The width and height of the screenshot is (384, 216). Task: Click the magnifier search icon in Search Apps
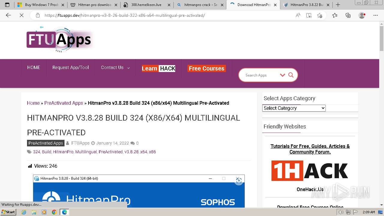tap(291, 75)
